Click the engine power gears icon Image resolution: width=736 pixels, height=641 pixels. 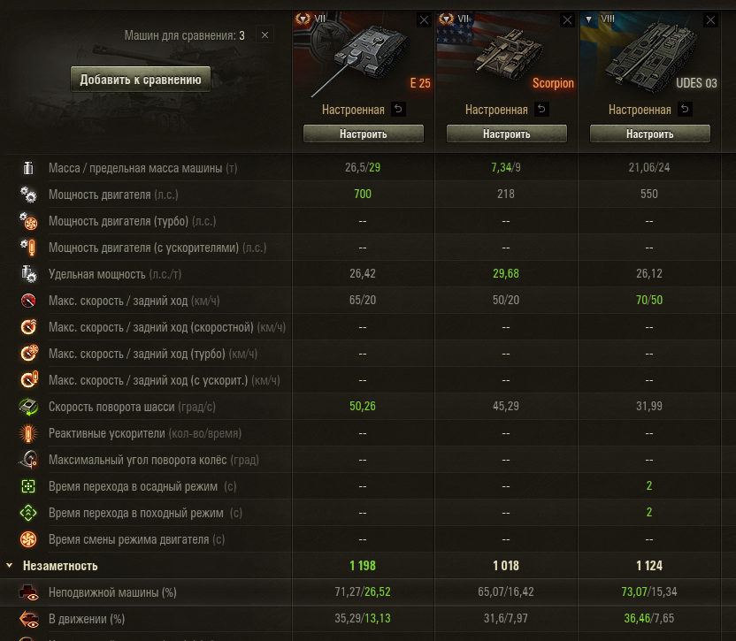tap(28, 195)
